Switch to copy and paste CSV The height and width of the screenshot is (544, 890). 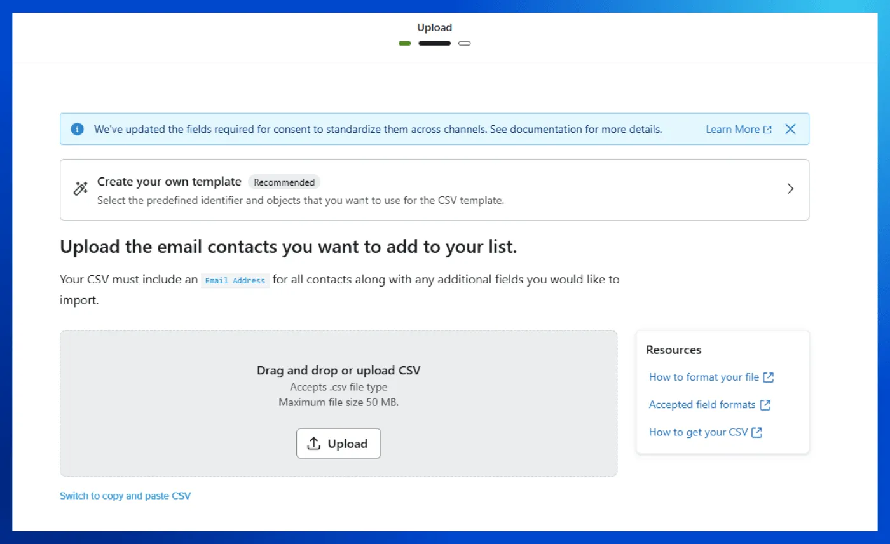tap(125, 496)
